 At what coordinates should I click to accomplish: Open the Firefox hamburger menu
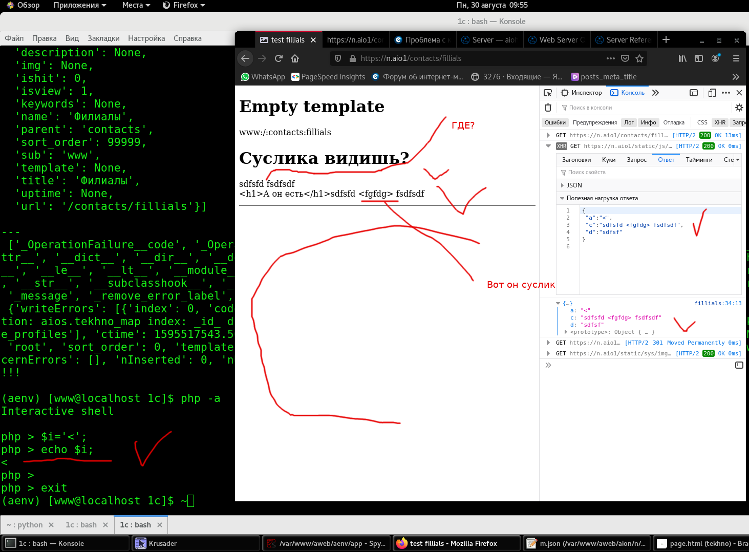[736, 58]
